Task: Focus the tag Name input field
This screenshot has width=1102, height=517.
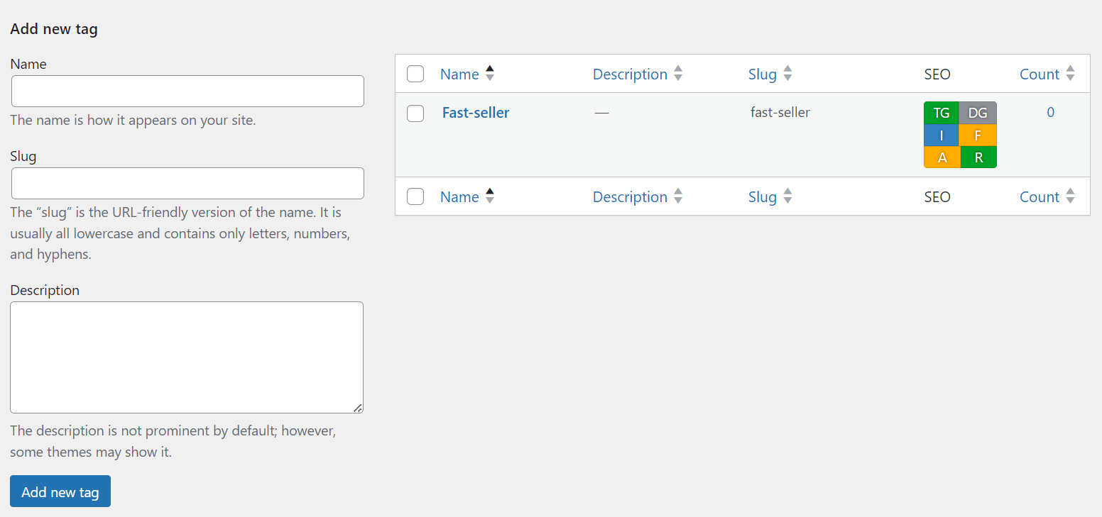Action: [187, 91]
